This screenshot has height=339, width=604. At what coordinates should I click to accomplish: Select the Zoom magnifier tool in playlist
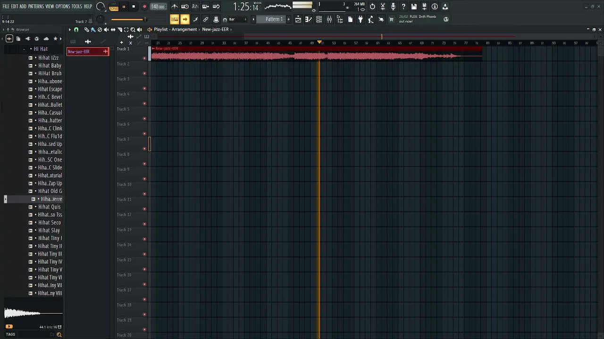pos(133,29)
